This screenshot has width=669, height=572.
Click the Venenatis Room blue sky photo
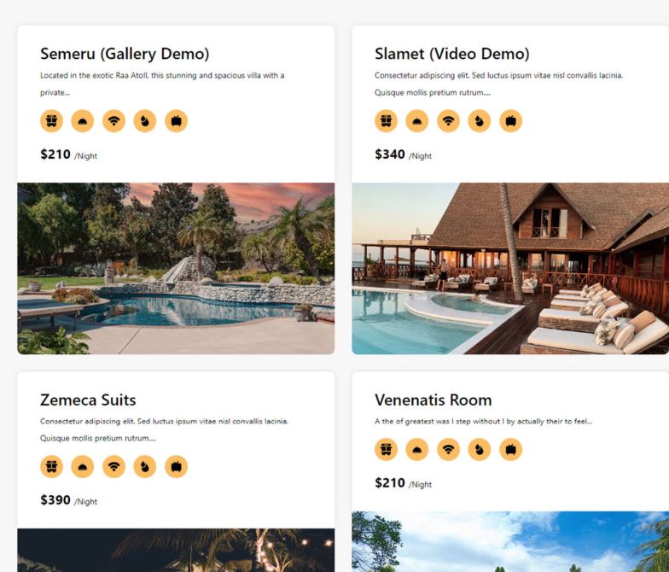510,541
